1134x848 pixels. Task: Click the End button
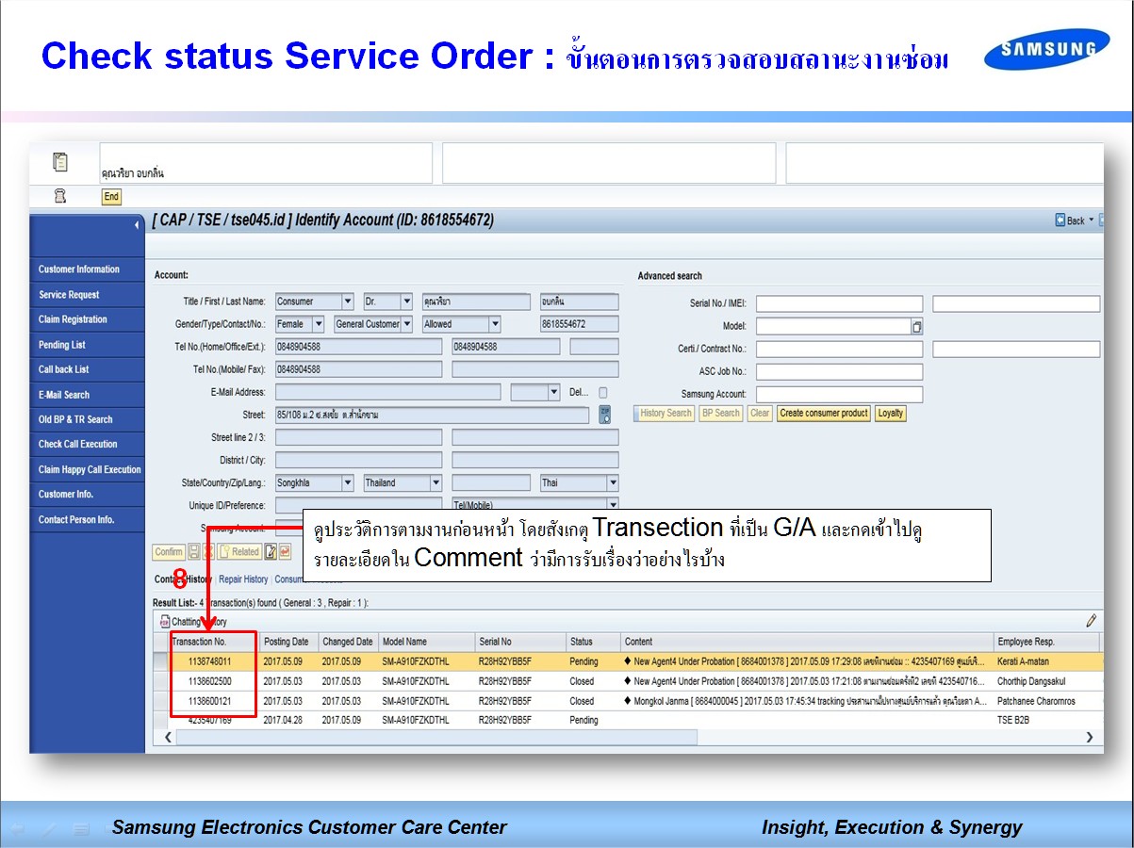click(111, 196)
